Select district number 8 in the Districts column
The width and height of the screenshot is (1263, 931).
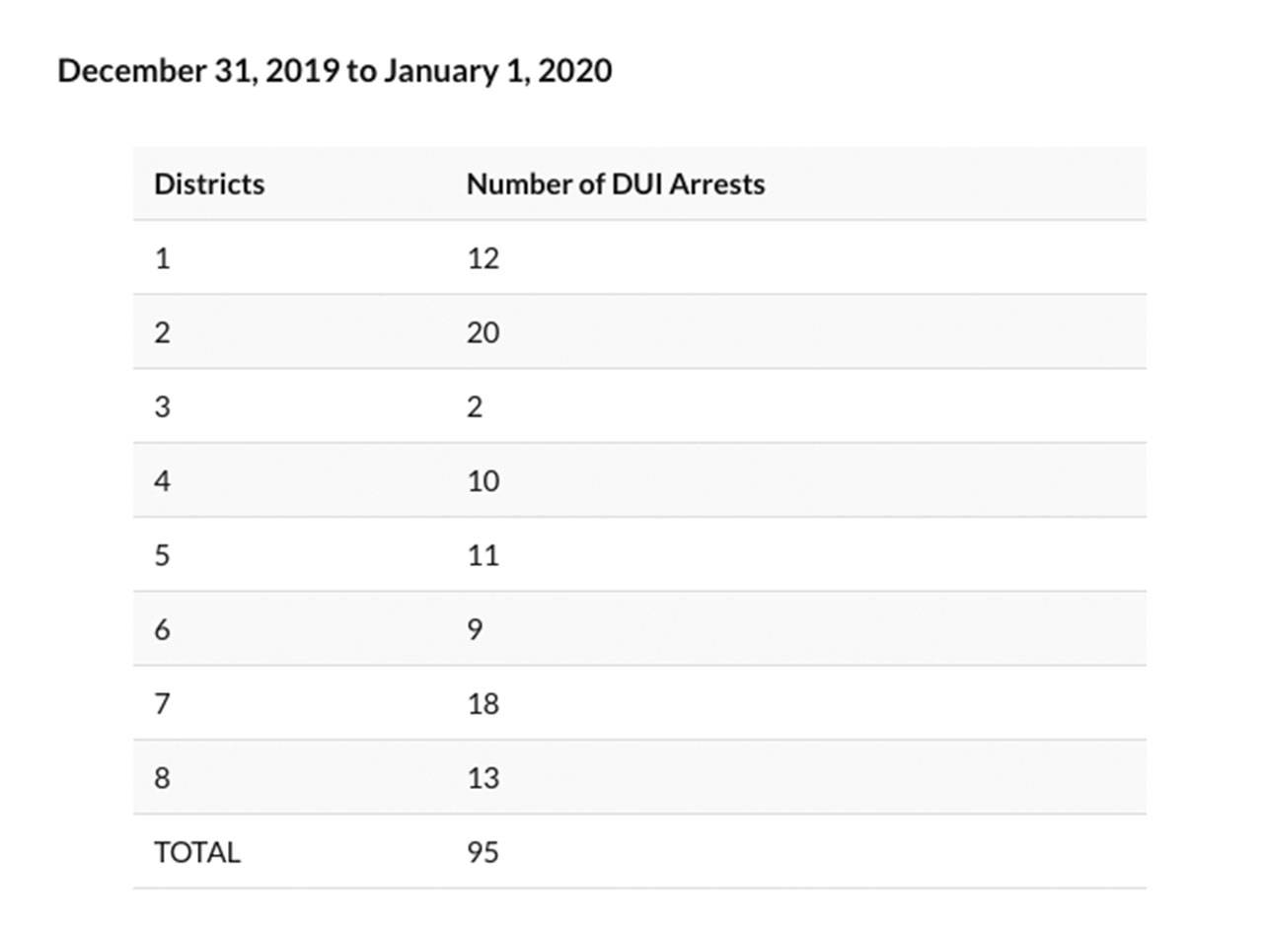pyautogui.click(x=162, y=778)
